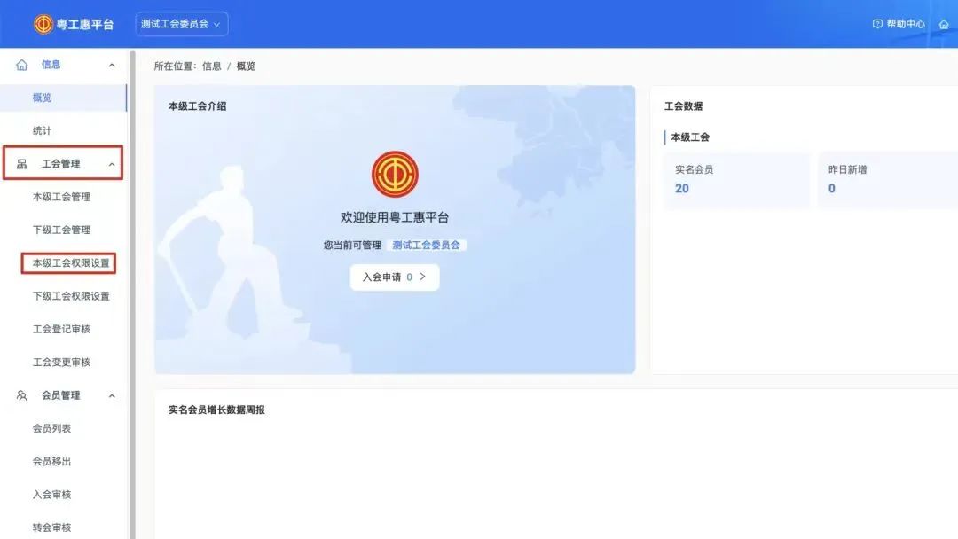
Task: Click the 粤工惠平台 logo emblem
Action: tap(43, 24)
